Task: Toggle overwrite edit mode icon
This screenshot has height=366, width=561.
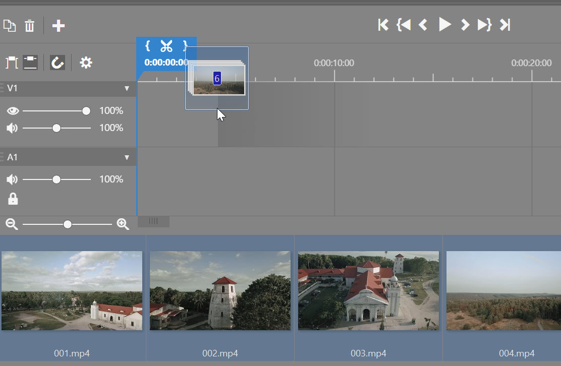Action: tap(30, 63)
